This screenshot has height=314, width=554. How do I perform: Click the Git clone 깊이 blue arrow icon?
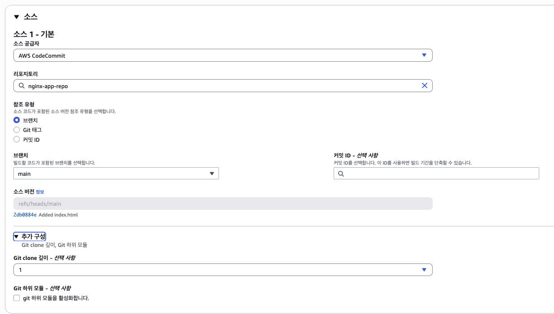pos(424,270)
